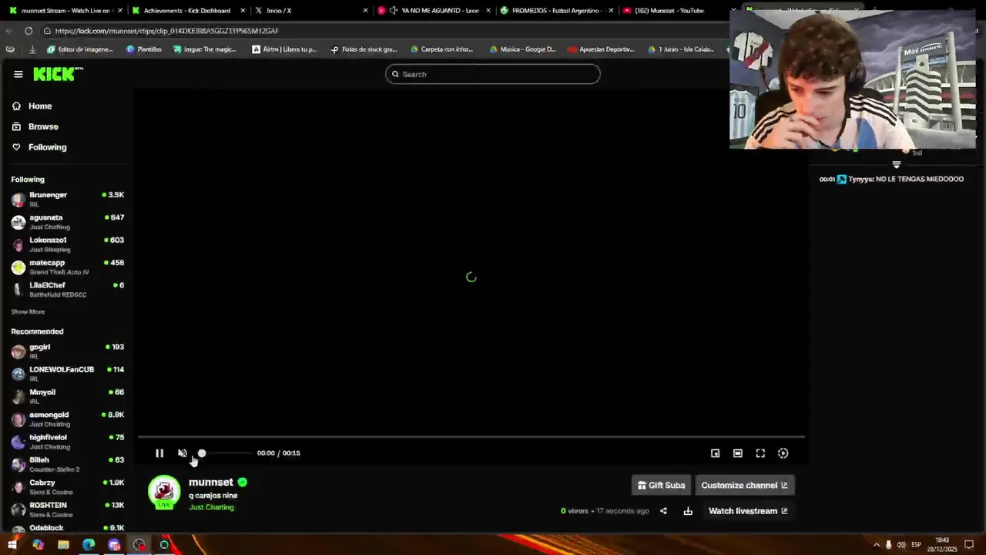Download the clip

[688, 511]
